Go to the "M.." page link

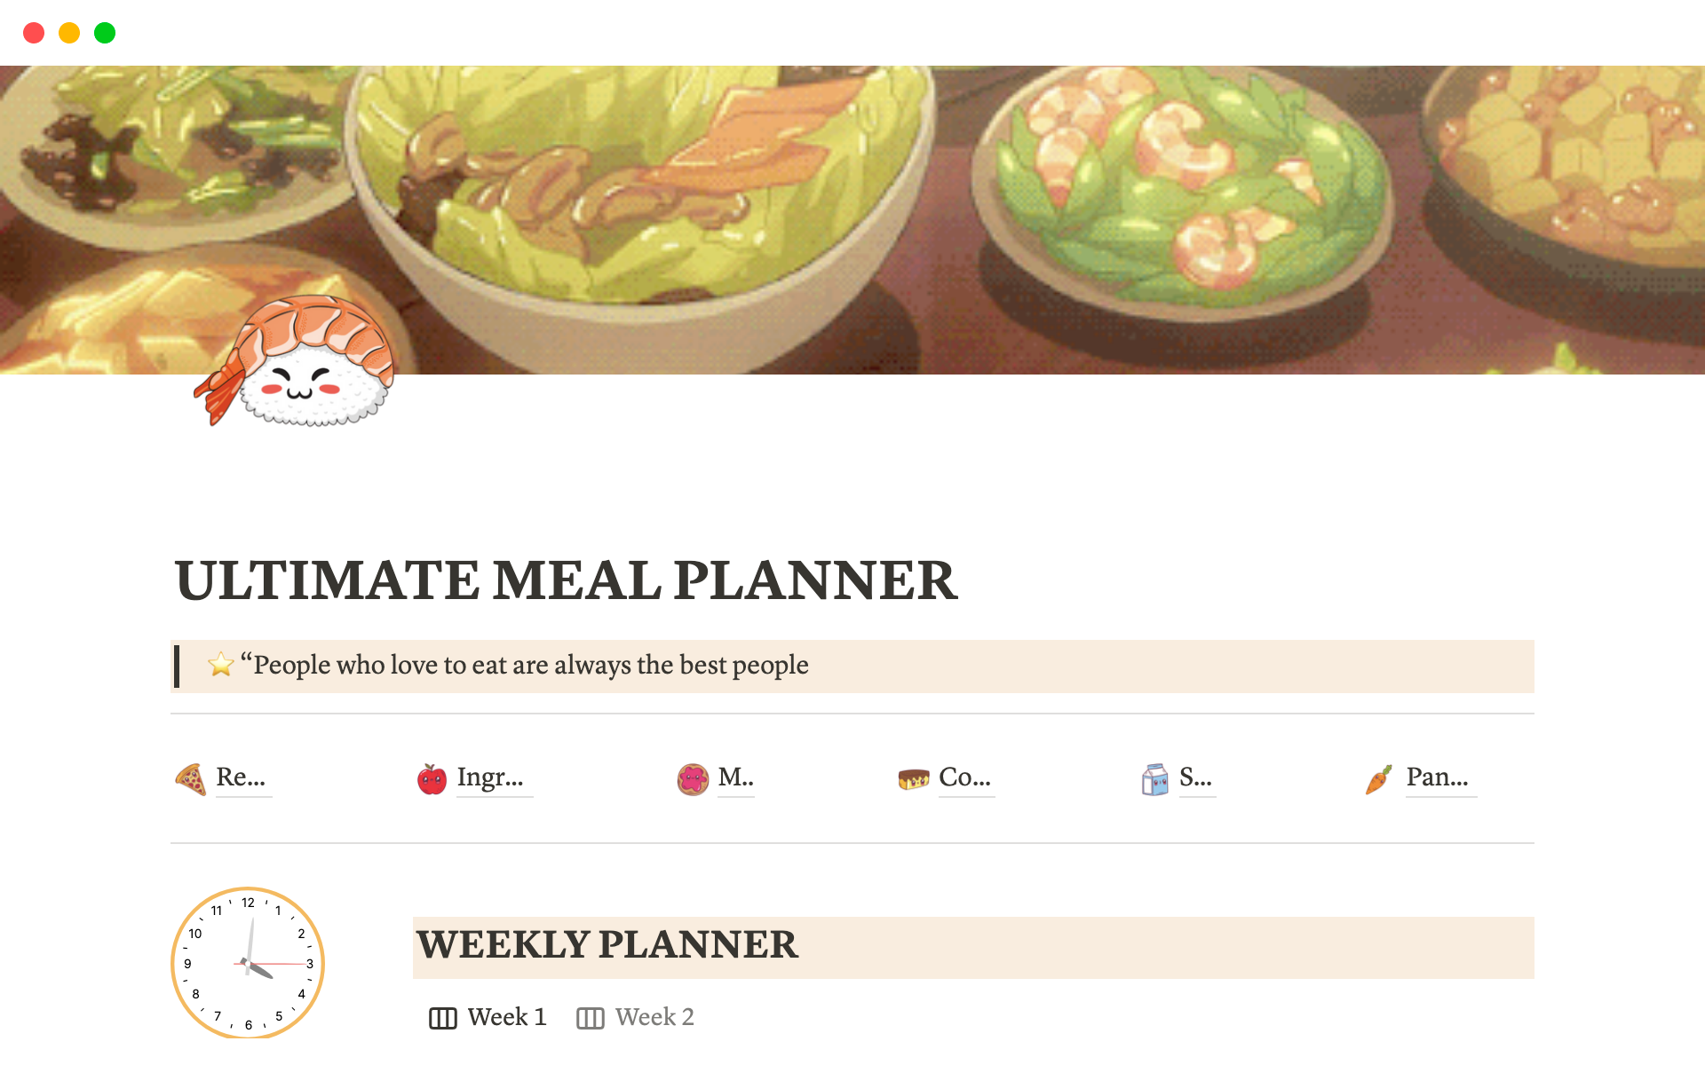click(x=735, y=777)
